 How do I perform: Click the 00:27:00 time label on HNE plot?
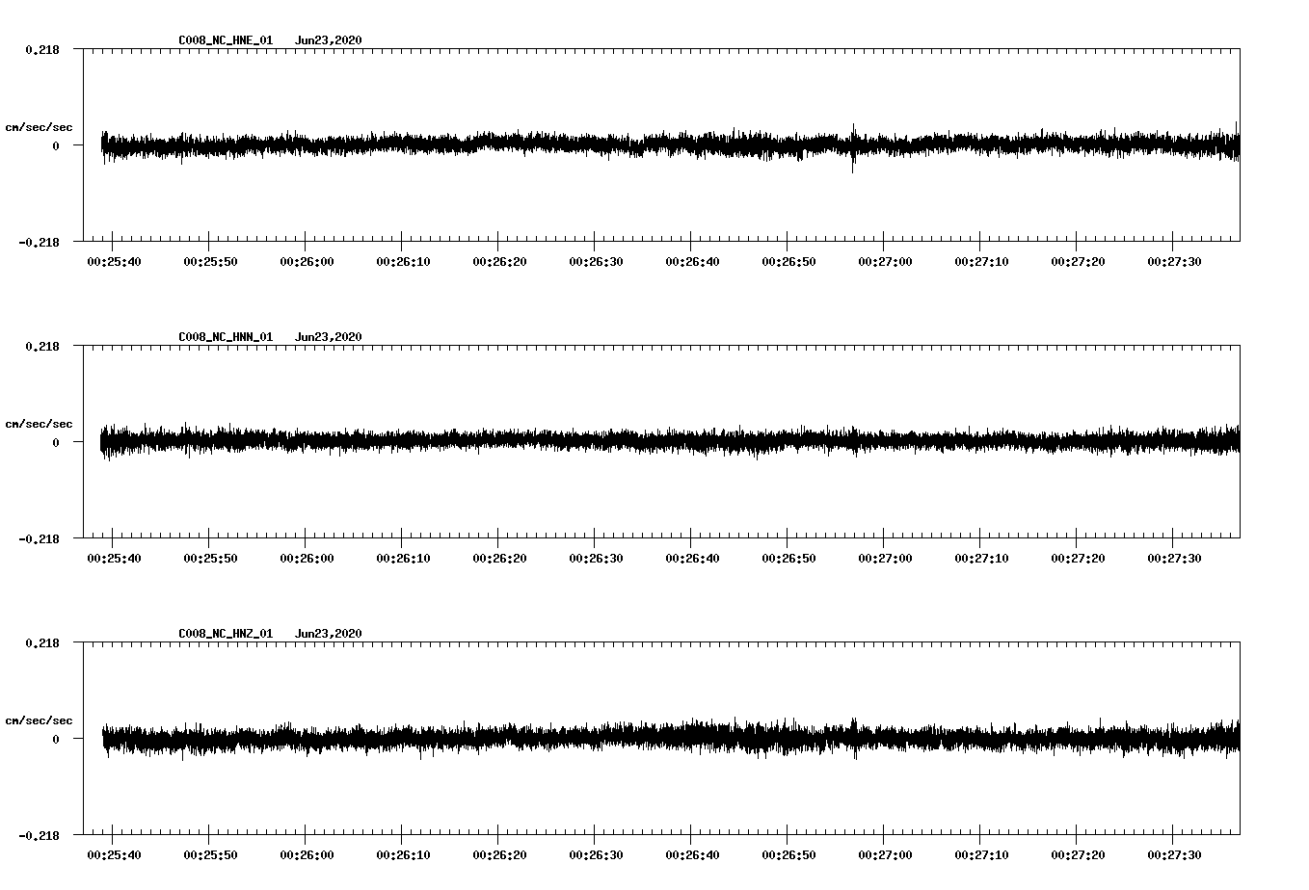pyautogui.click(x=885, y=262)
